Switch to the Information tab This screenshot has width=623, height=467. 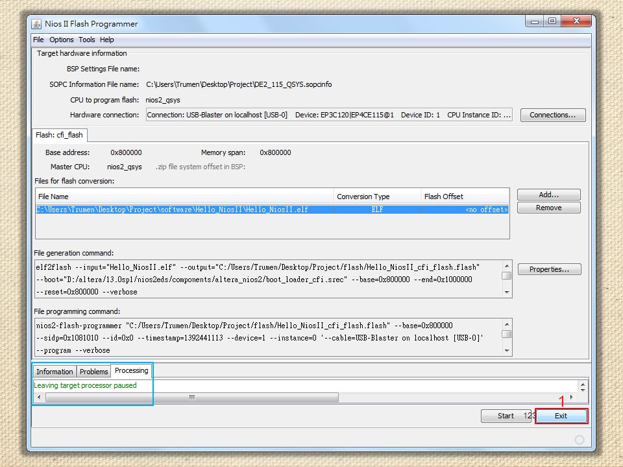(55, 372)
